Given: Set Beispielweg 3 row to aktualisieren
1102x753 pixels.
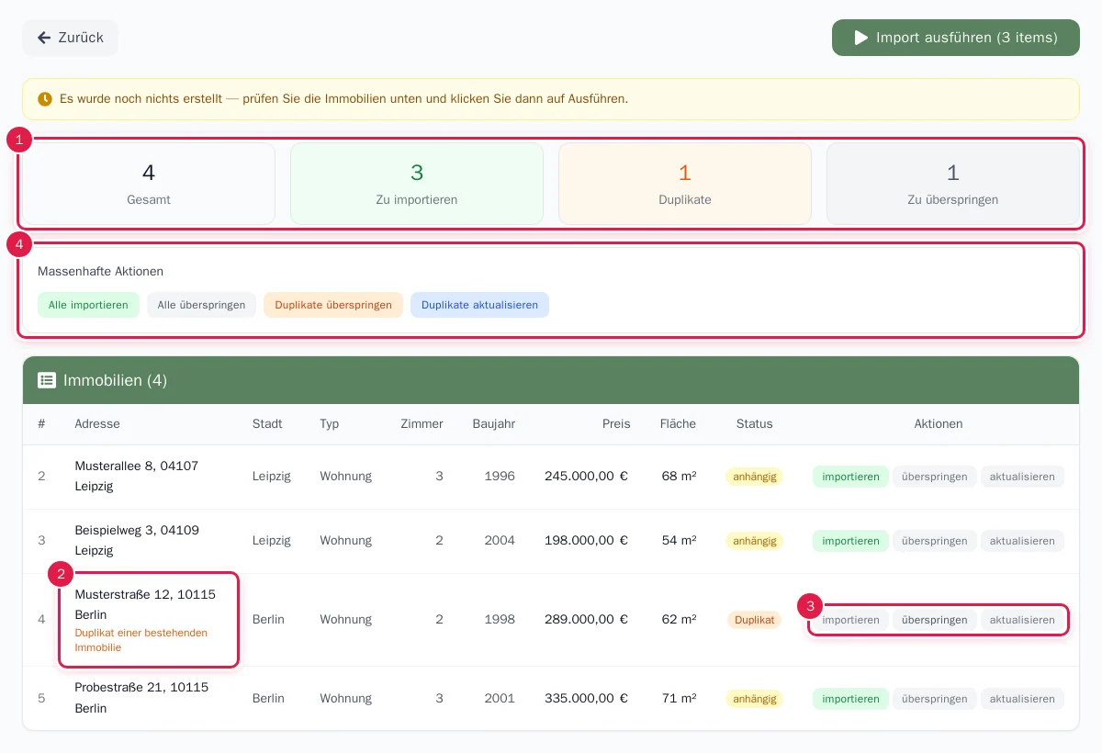Looking at the screenshot, I should tap(1022, 541).
